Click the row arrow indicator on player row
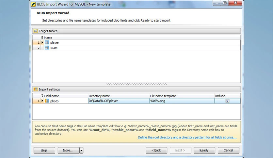 point(42,42)
